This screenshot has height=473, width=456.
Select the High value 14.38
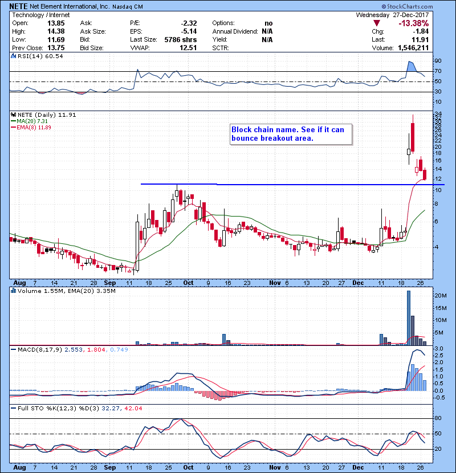point(56,31)
